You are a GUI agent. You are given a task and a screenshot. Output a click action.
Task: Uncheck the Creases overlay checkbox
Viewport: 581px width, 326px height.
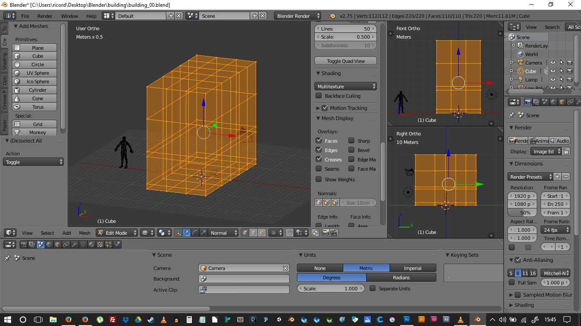coord(319,159)
